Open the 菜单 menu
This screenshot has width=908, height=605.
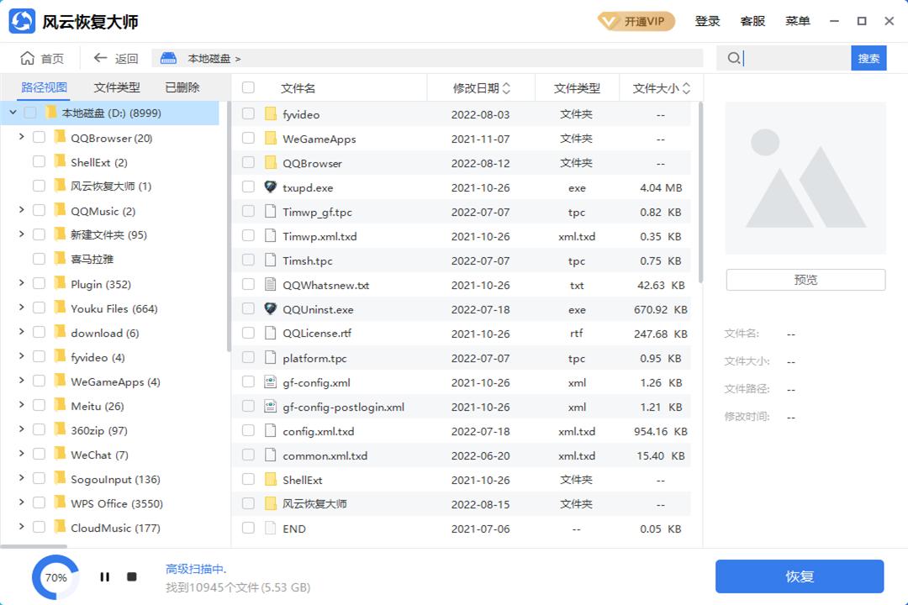pyautogui.click(x=796, y=21)
